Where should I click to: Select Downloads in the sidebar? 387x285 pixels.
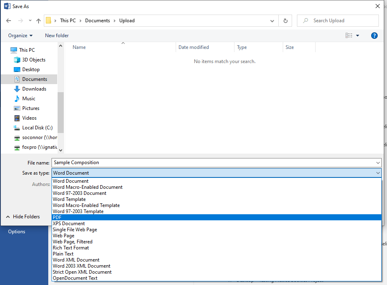35,89
